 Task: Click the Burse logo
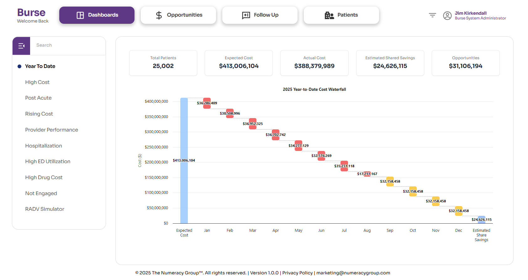31,13
